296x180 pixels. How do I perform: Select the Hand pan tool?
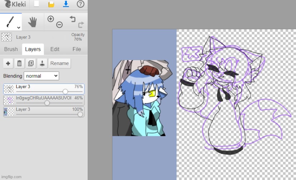[32, 22]
